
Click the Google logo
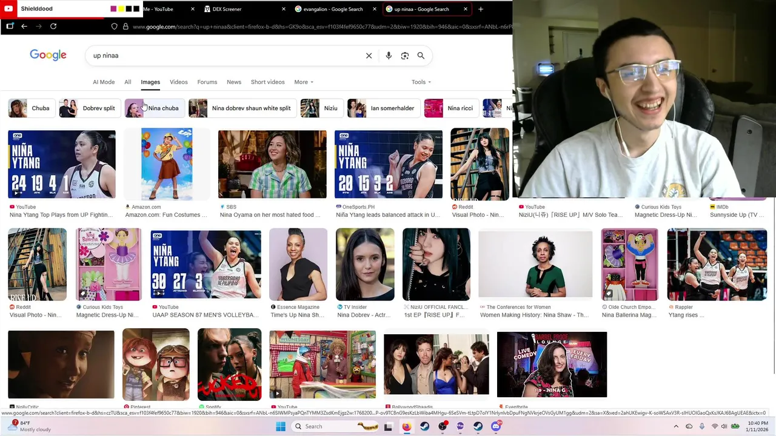click(48, 55)
